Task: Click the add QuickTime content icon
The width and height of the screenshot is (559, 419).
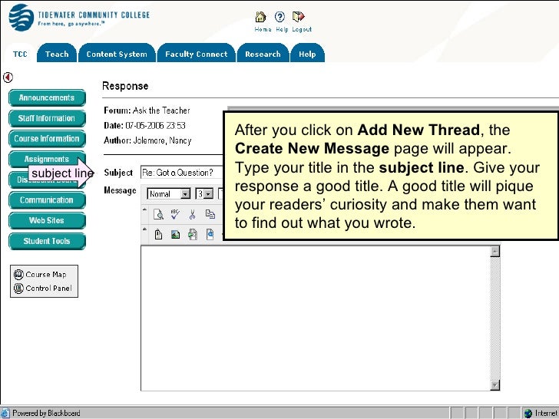Action: [x=210, y=235]
